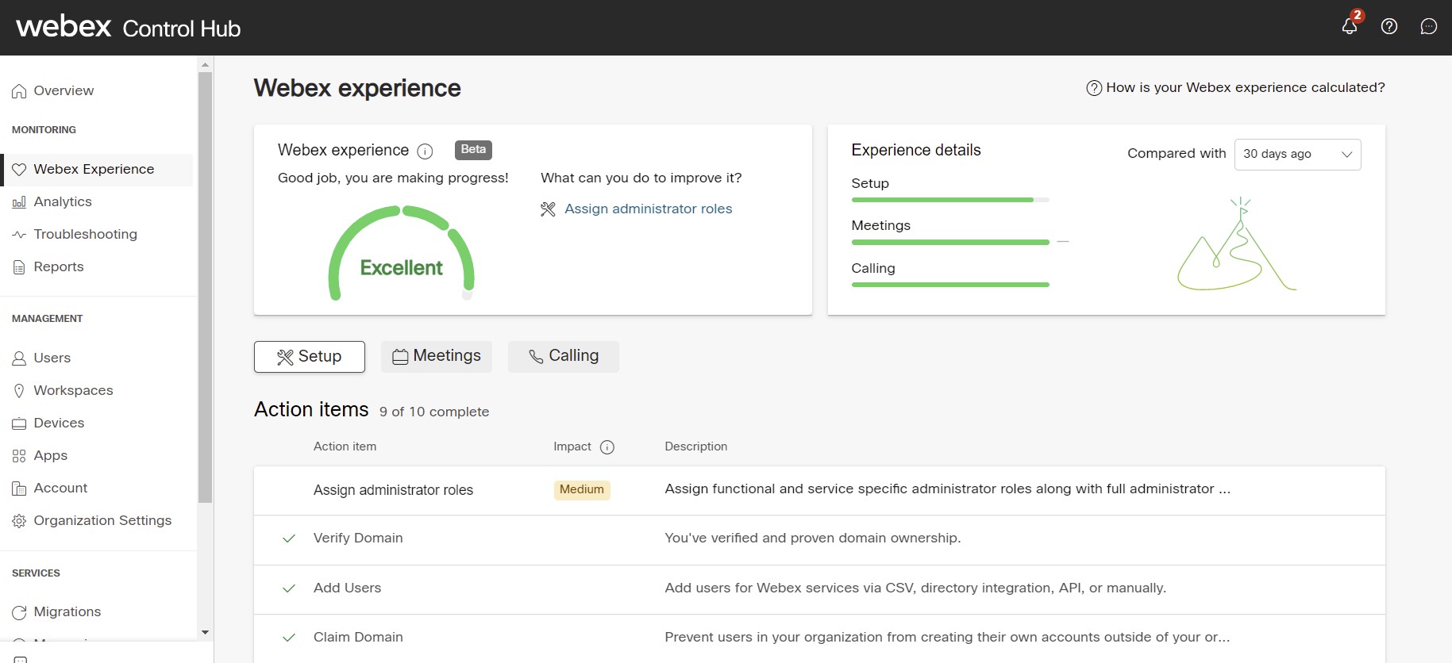
Task: Click the Setup progress bar
Action: (950, 200)
